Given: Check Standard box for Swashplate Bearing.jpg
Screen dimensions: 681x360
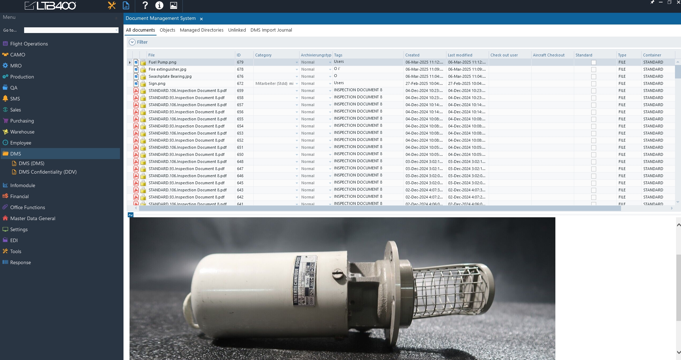Looking at the screenshot, I should click(593, 77).
